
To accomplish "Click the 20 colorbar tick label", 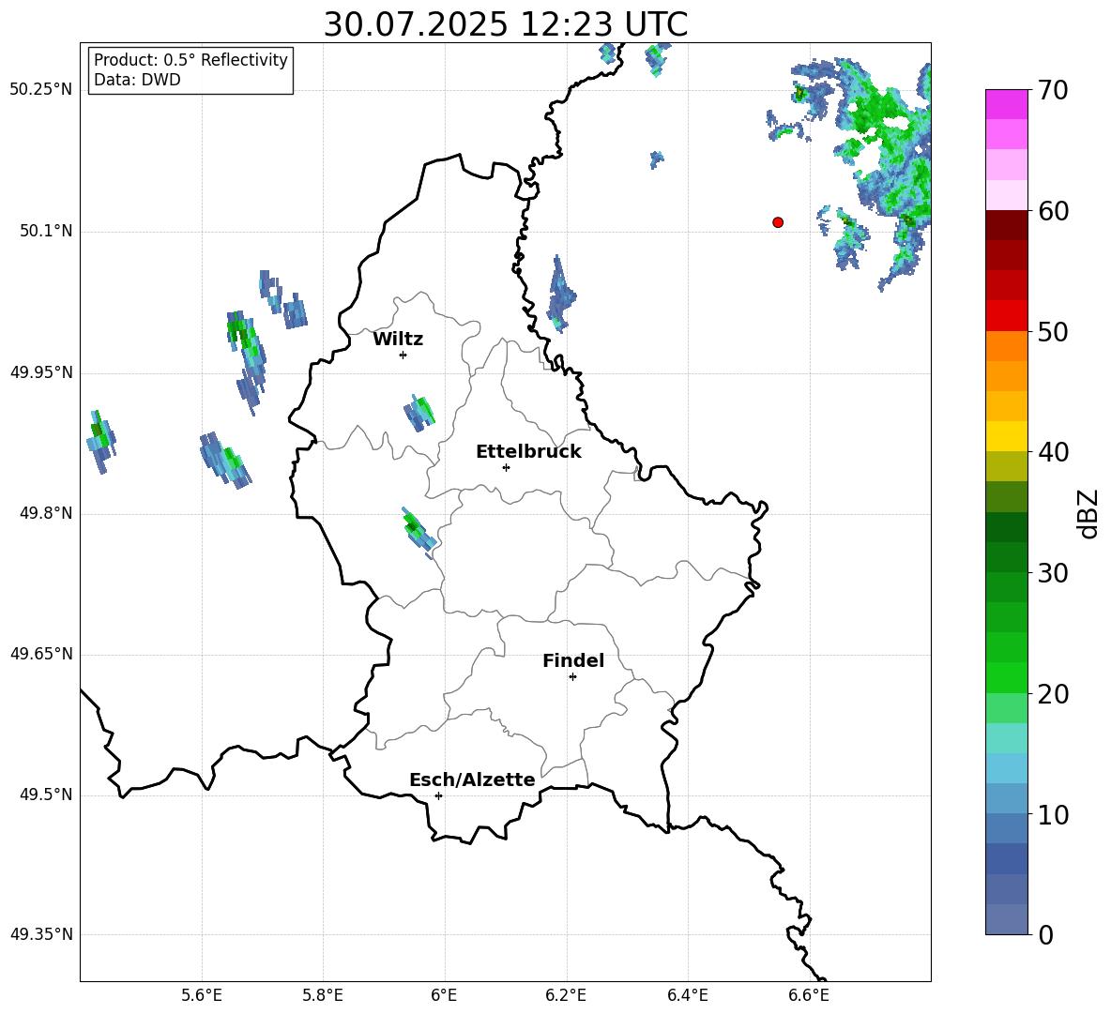I will click(1053, 694).
